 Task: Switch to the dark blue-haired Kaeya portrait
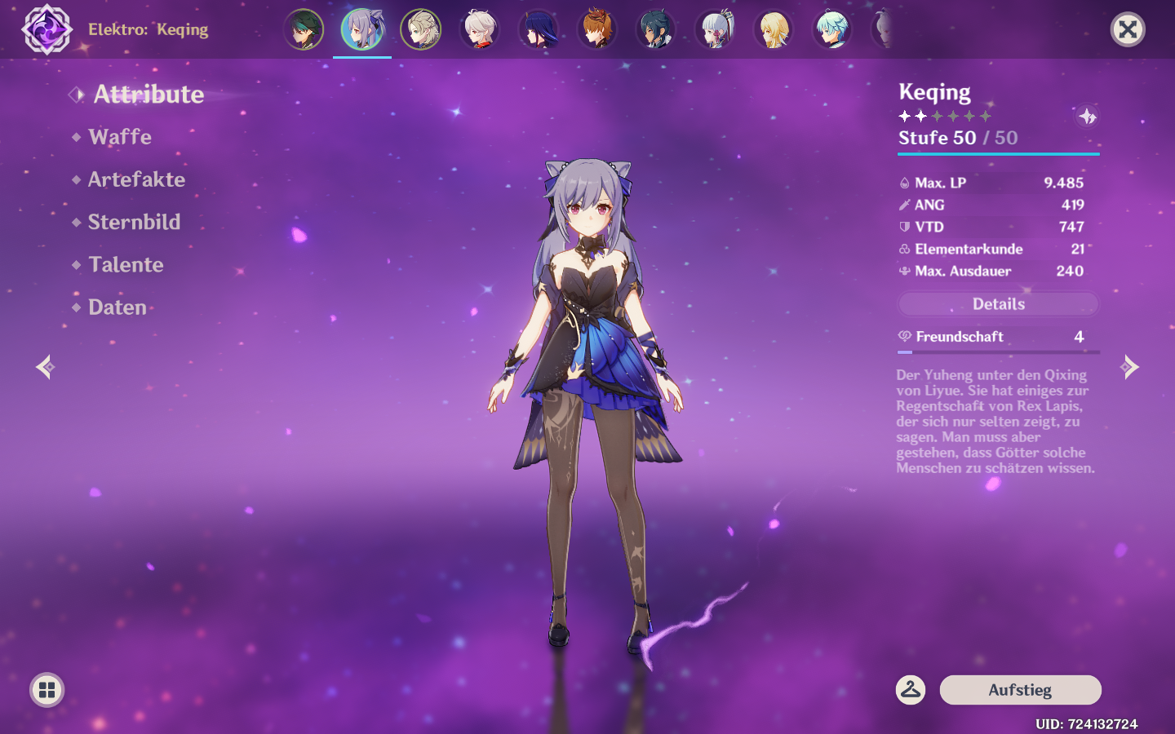pos(656,30)
